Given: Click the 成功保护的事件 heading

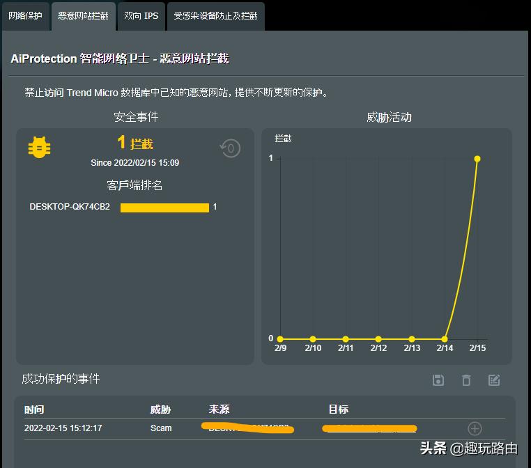Looking at the screenshot, I should [x=61, y=379].
